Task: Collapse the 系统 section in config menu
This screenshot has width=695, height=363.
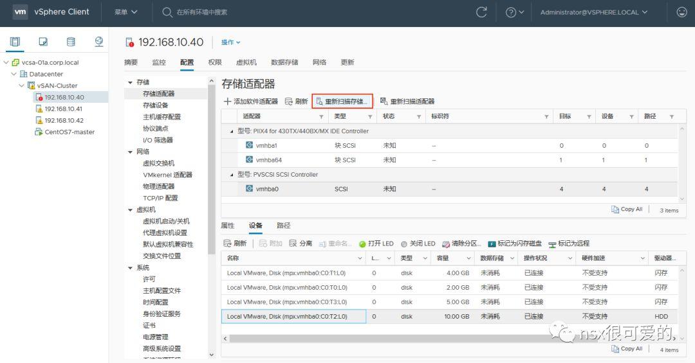Action: pos(130,268)
